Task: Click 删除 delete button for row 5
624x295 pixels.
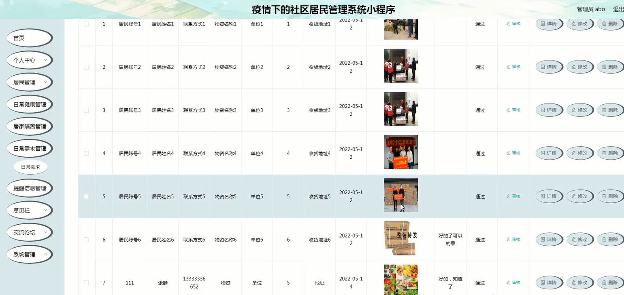Action: 610,196
